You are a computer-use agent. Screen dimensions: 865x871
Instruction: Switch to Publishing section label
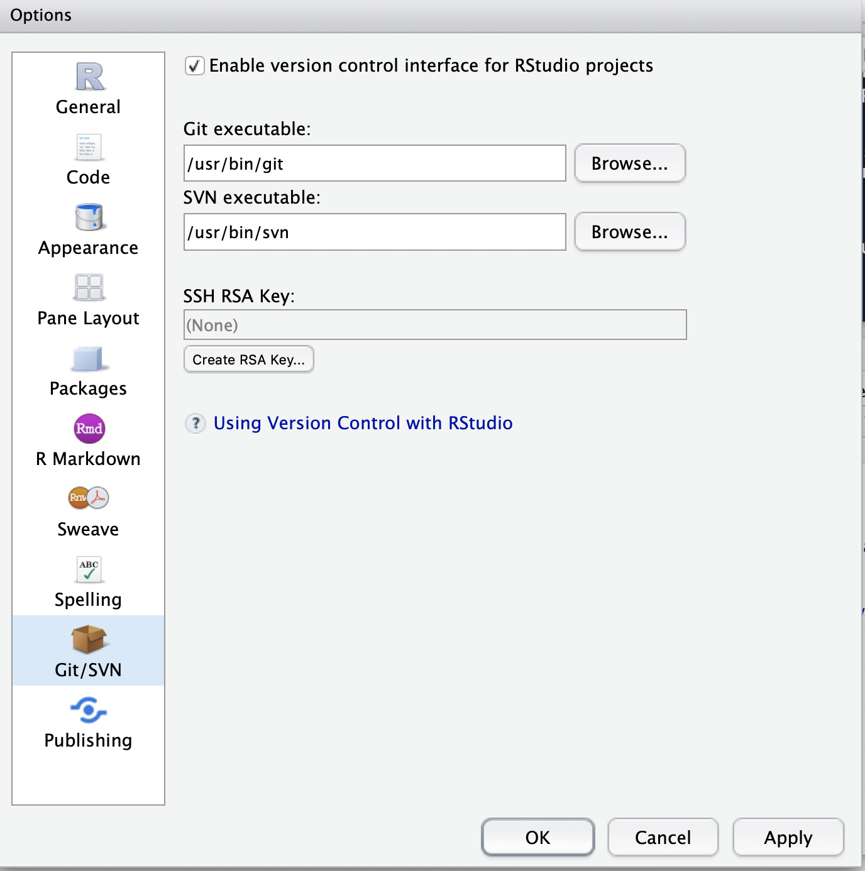88,740
